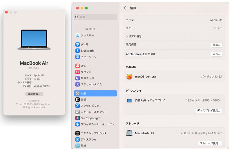The width and height of the screenshot is (232, 151).
Task: Click M1, 2020 subtitle in About window
Action: pyautogui.click(x=34, y=68)
